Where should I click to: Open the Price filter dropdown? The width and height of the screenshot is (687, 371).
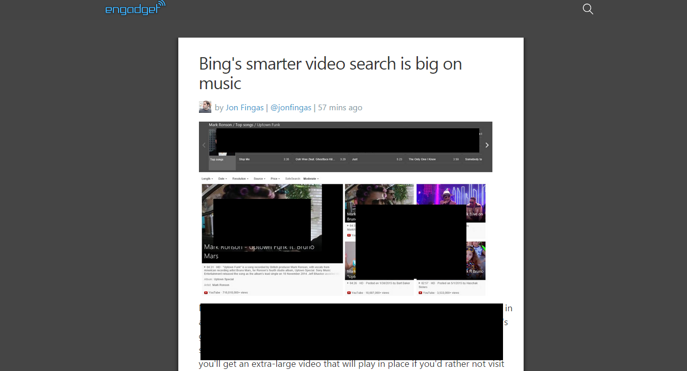[275, 179]
